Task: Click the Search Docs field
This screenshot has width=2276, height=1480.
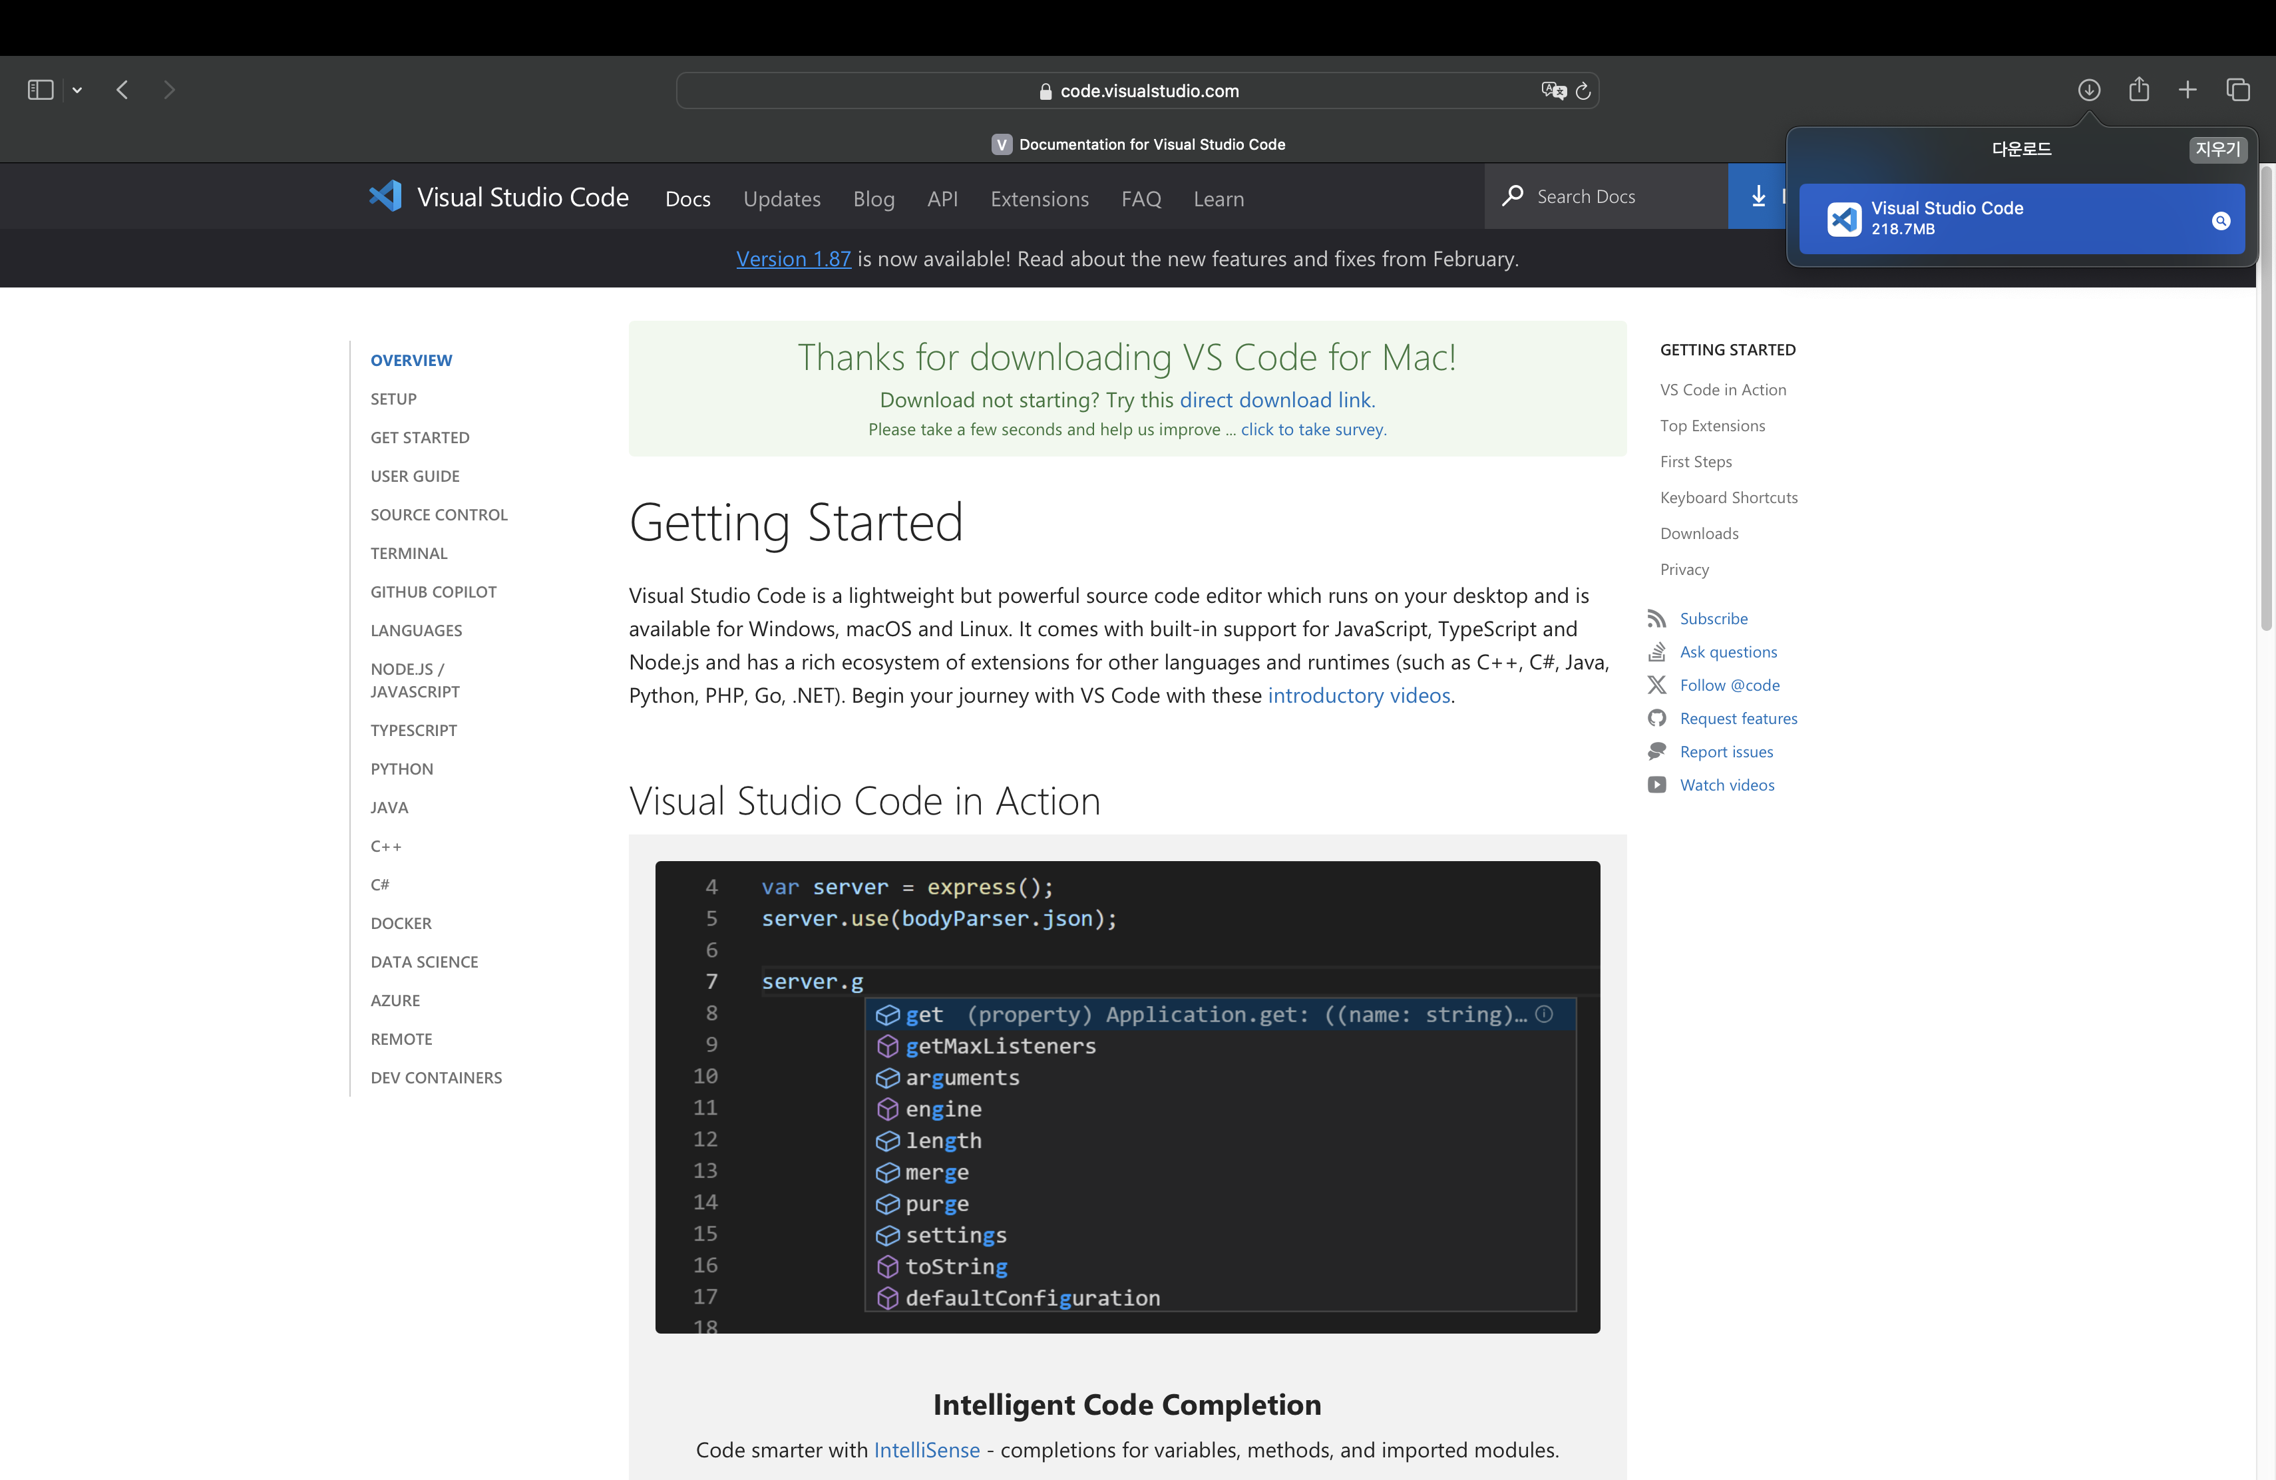Action: 1606,196
